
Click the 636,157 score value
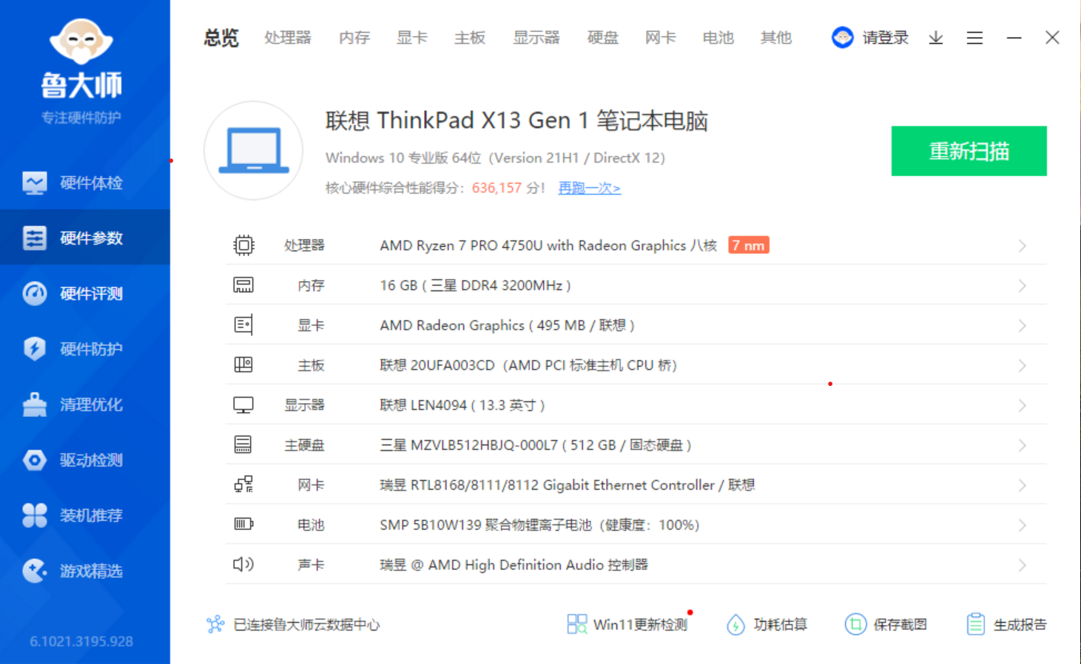(x=496, y=188)
